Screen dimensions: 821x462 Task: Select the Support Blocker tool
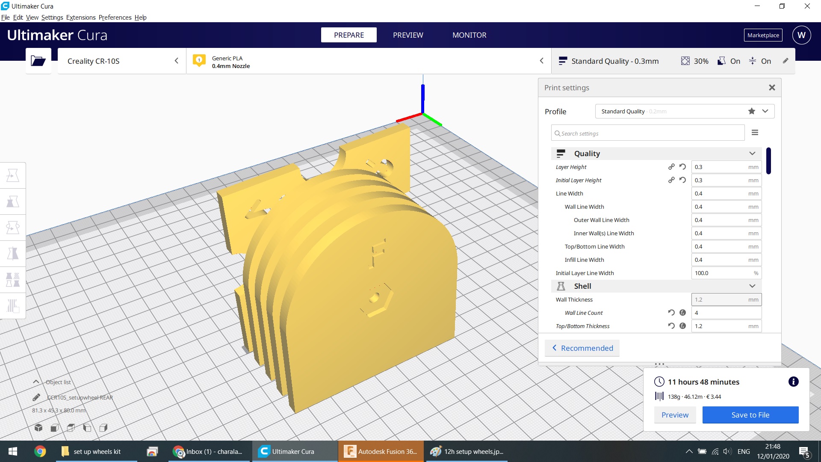[x=13, y=306]
